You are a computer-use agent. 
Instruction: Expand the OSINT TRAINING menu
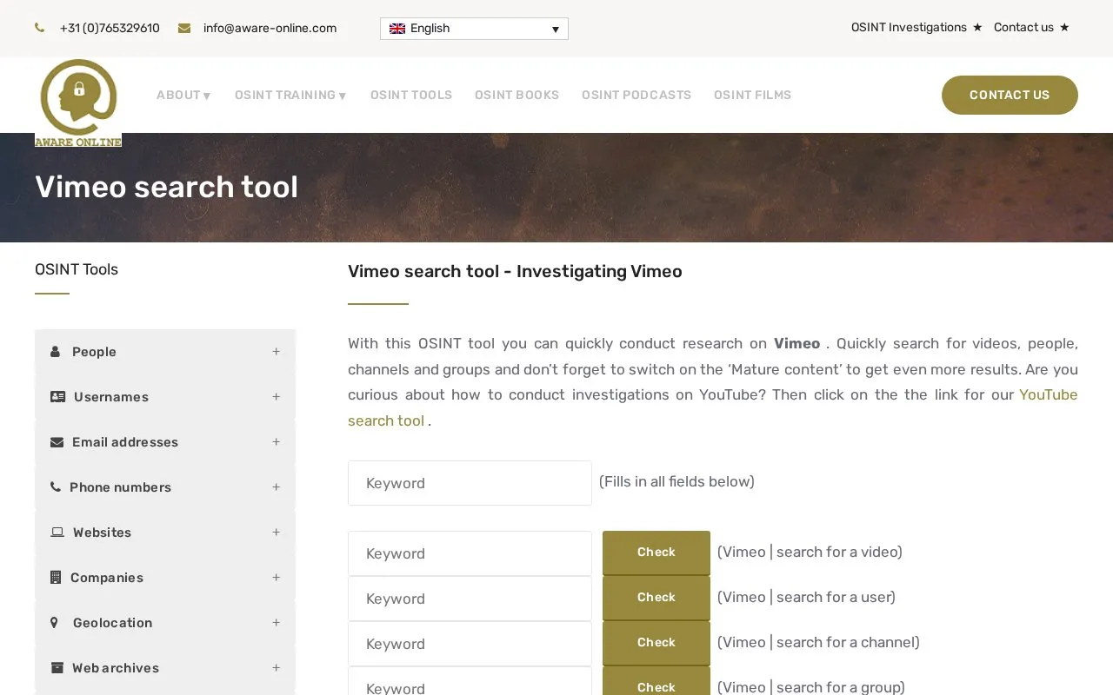click(x=290, y=96)
